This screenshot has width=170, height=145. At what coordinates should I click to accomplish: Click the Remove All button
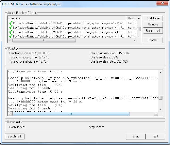click(x=153, y=31)
